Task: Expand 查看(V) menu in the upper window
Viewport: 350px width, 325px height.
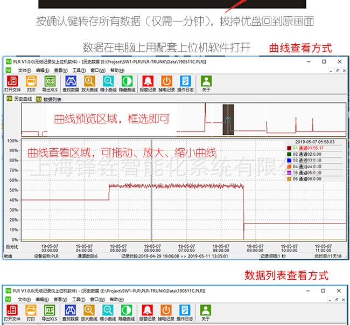Action: pyautogui.click(x=61, y=70)
